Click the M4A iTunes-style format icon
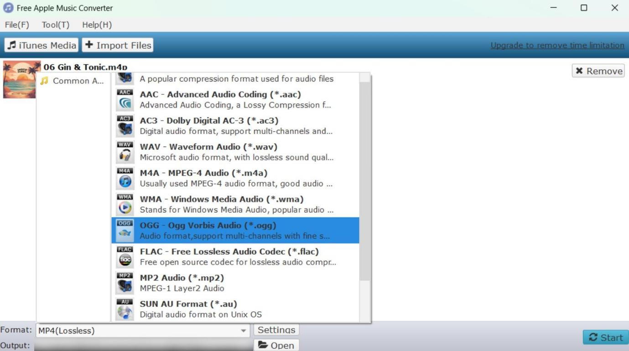 (x=125, y=179)
